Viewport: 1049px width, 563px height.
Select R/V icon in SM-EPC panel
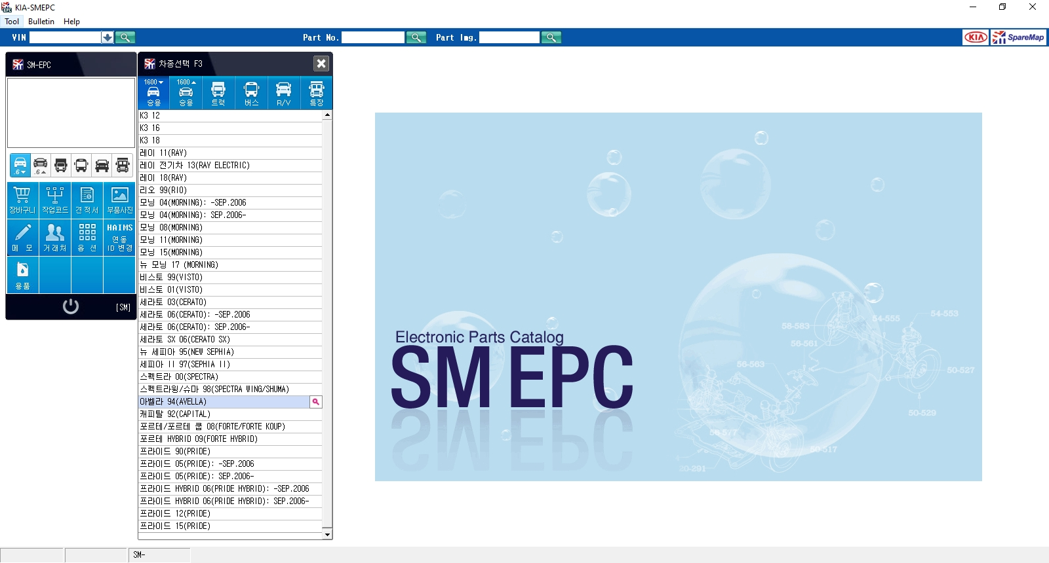pyautogui.click(x=102, y=165)
